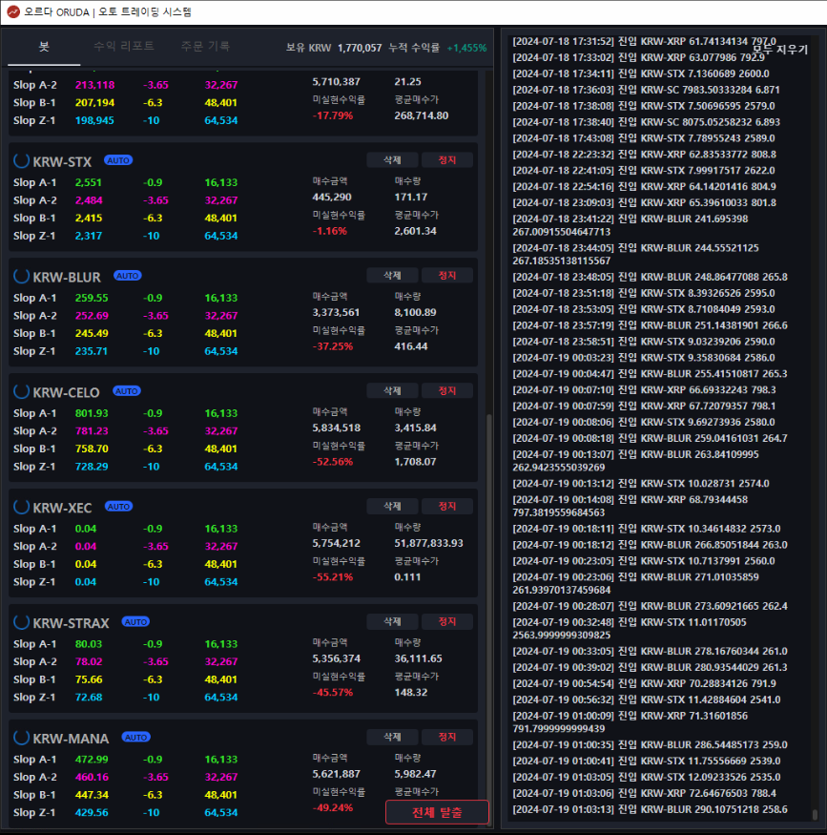
Task: Click log entry 2024-07-19 00:54:54 KRW-XRP
Action: tap(644, 683)
